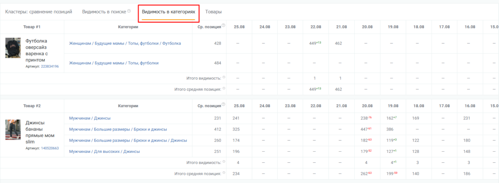Open Большие размеры / Брюки и джинсы / Джинсы link
The width and height of the screenshot is (499, 183).
pyautogui.click(x=128, y=140)
